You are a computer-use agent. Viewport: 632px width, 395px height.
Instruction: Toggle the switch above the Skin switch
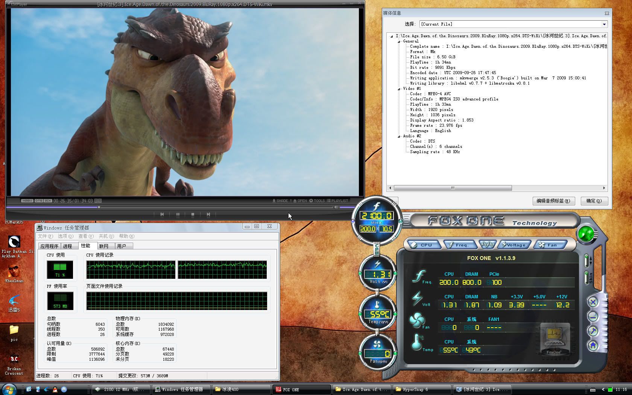586,260
